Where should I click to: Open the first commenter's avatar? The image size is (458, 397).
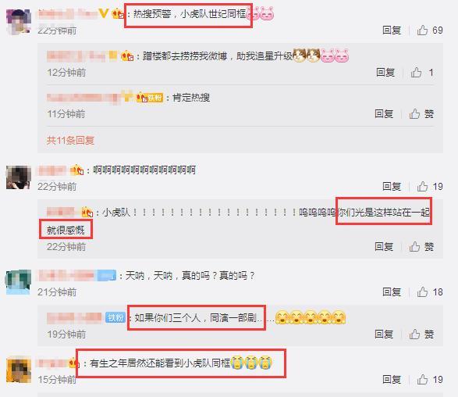(x=19, y=22)
